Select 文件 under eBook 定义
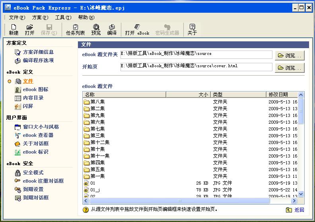Viewport: 315px width, 222px height. tap(24, 81)
